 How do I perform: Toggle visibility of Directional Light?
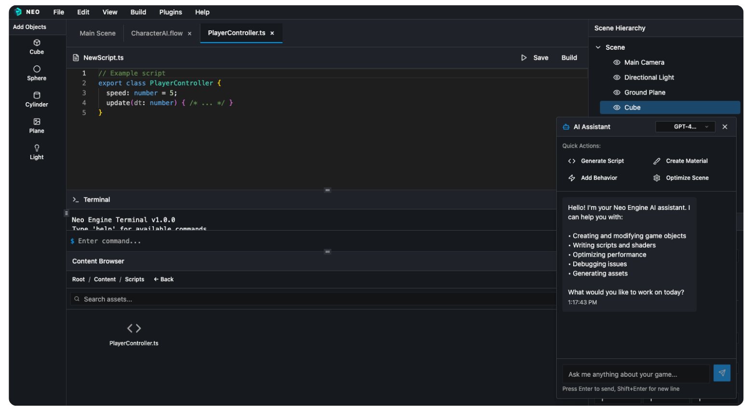click(x=617, y=78)
